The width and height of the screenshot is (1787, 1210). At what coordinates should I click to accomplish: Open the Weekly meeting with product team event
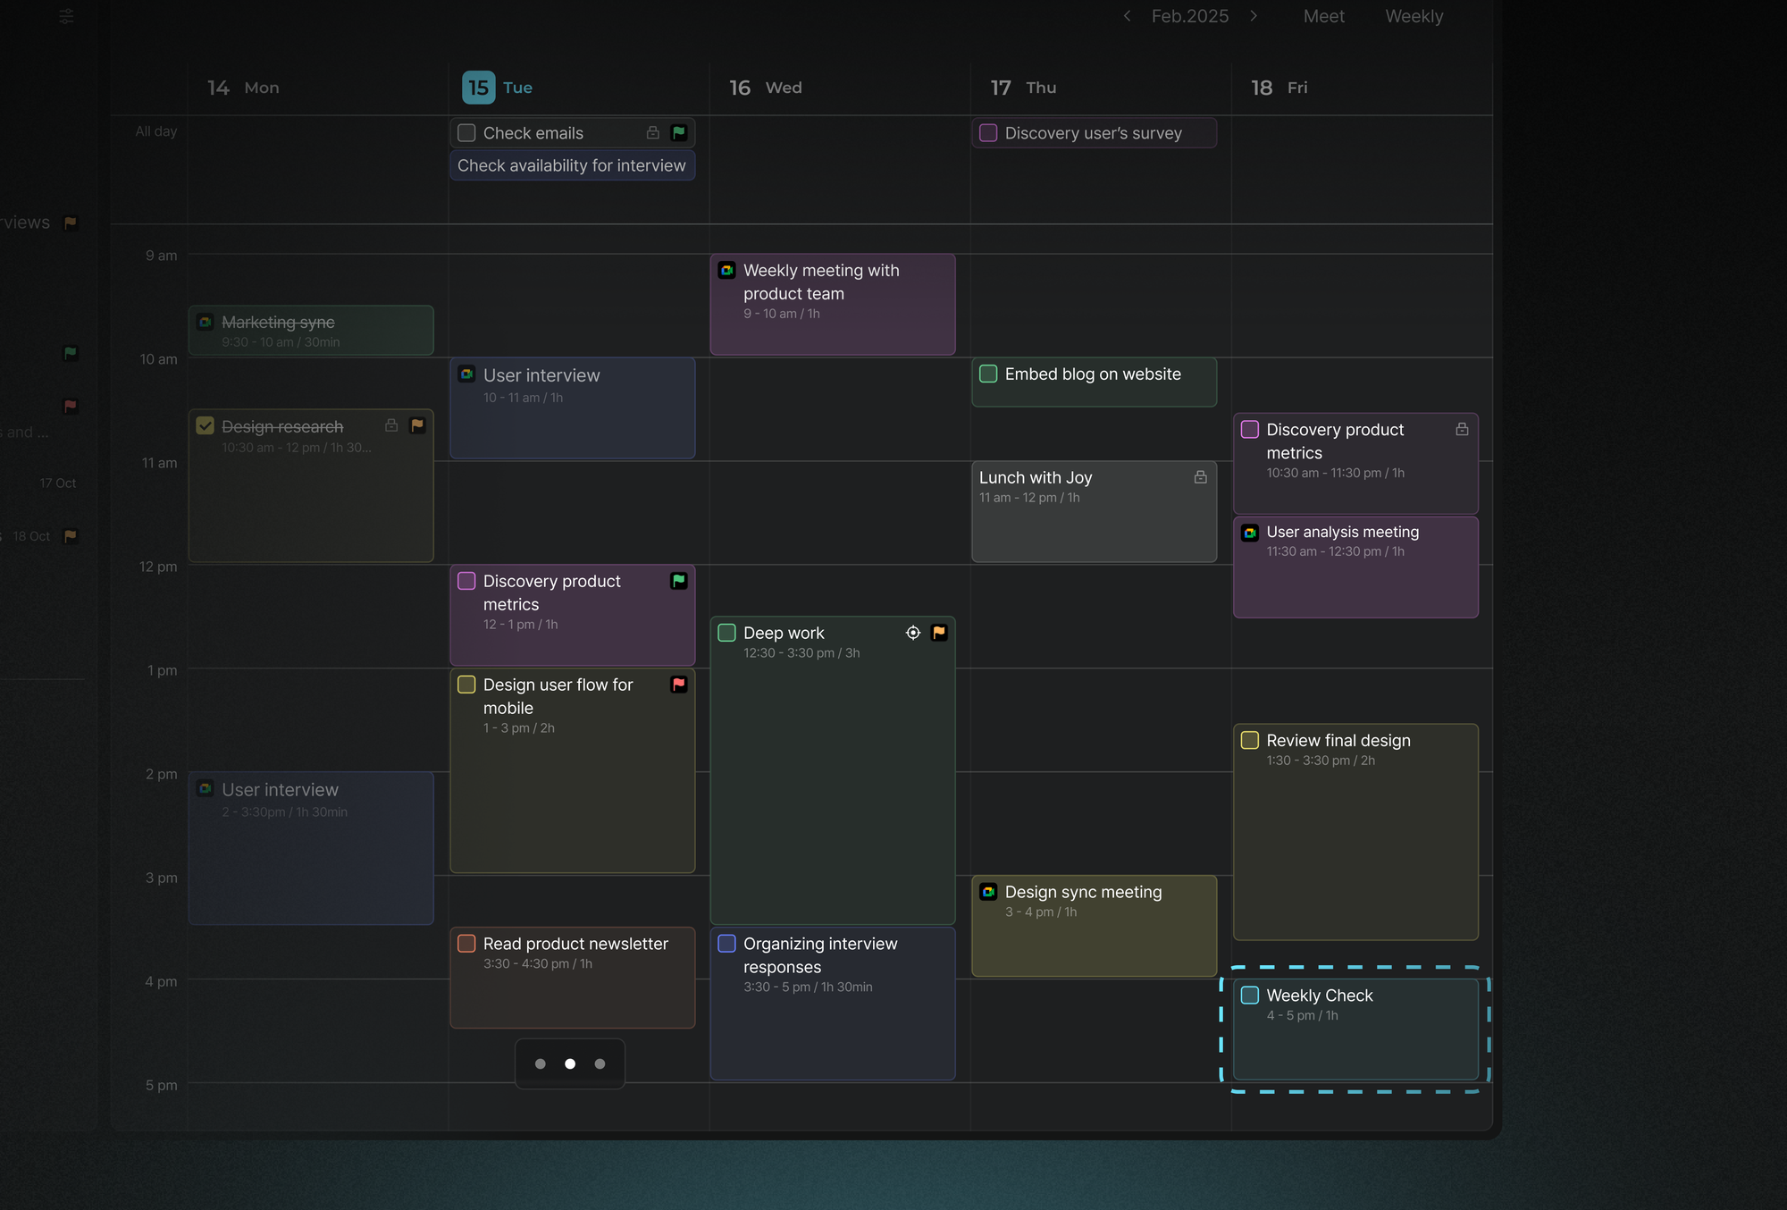tap(833, 305)
